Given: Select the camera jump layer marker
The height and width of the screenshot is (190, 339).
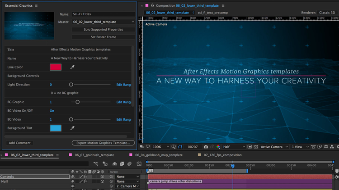Looking at the screenshot, I should [148, 182].
